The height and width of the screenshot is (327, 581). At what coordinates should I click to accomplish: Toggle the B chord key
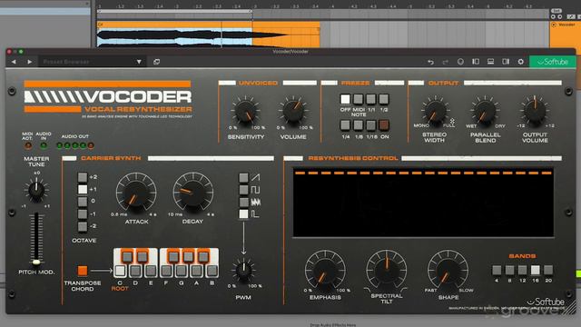coord(212,271)
